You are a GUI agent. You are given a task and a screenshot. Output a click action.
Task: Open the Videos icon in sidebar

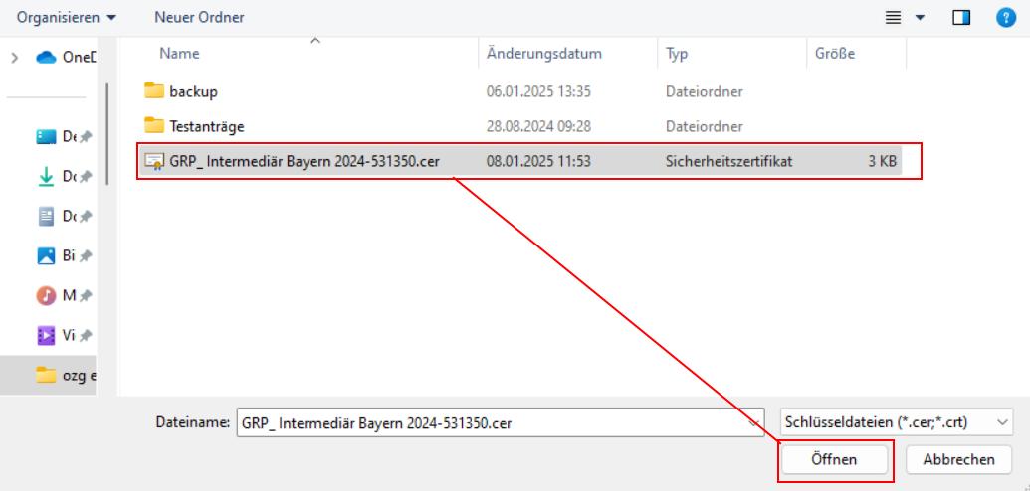click(46, 335)
